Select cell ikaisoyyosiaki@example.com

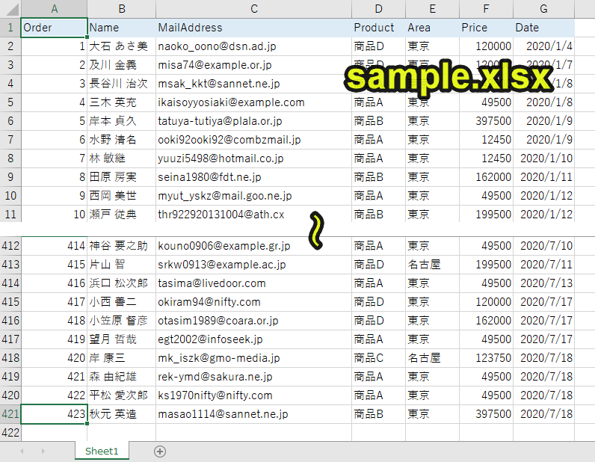coord(254,102)
